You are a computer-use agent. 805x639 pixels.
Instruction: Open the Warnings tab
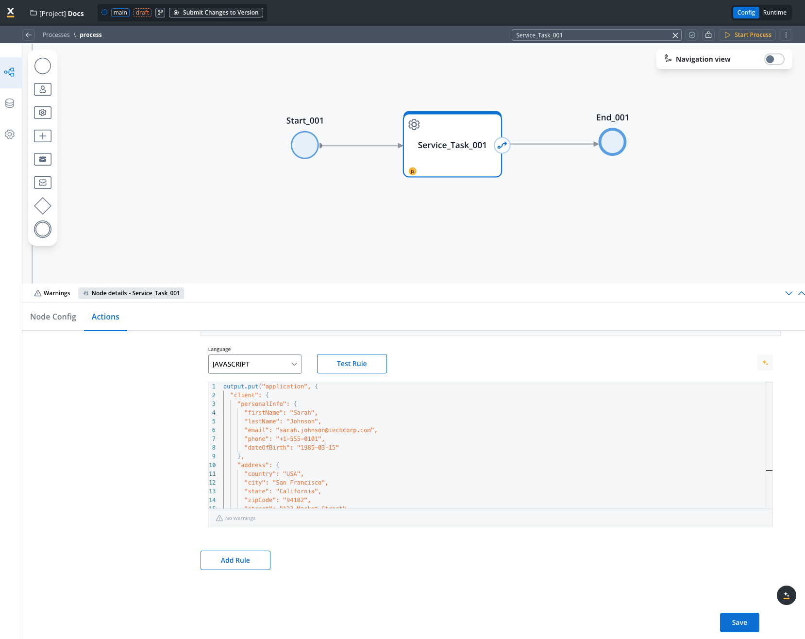pyautogui.click(x=52, y=293)
